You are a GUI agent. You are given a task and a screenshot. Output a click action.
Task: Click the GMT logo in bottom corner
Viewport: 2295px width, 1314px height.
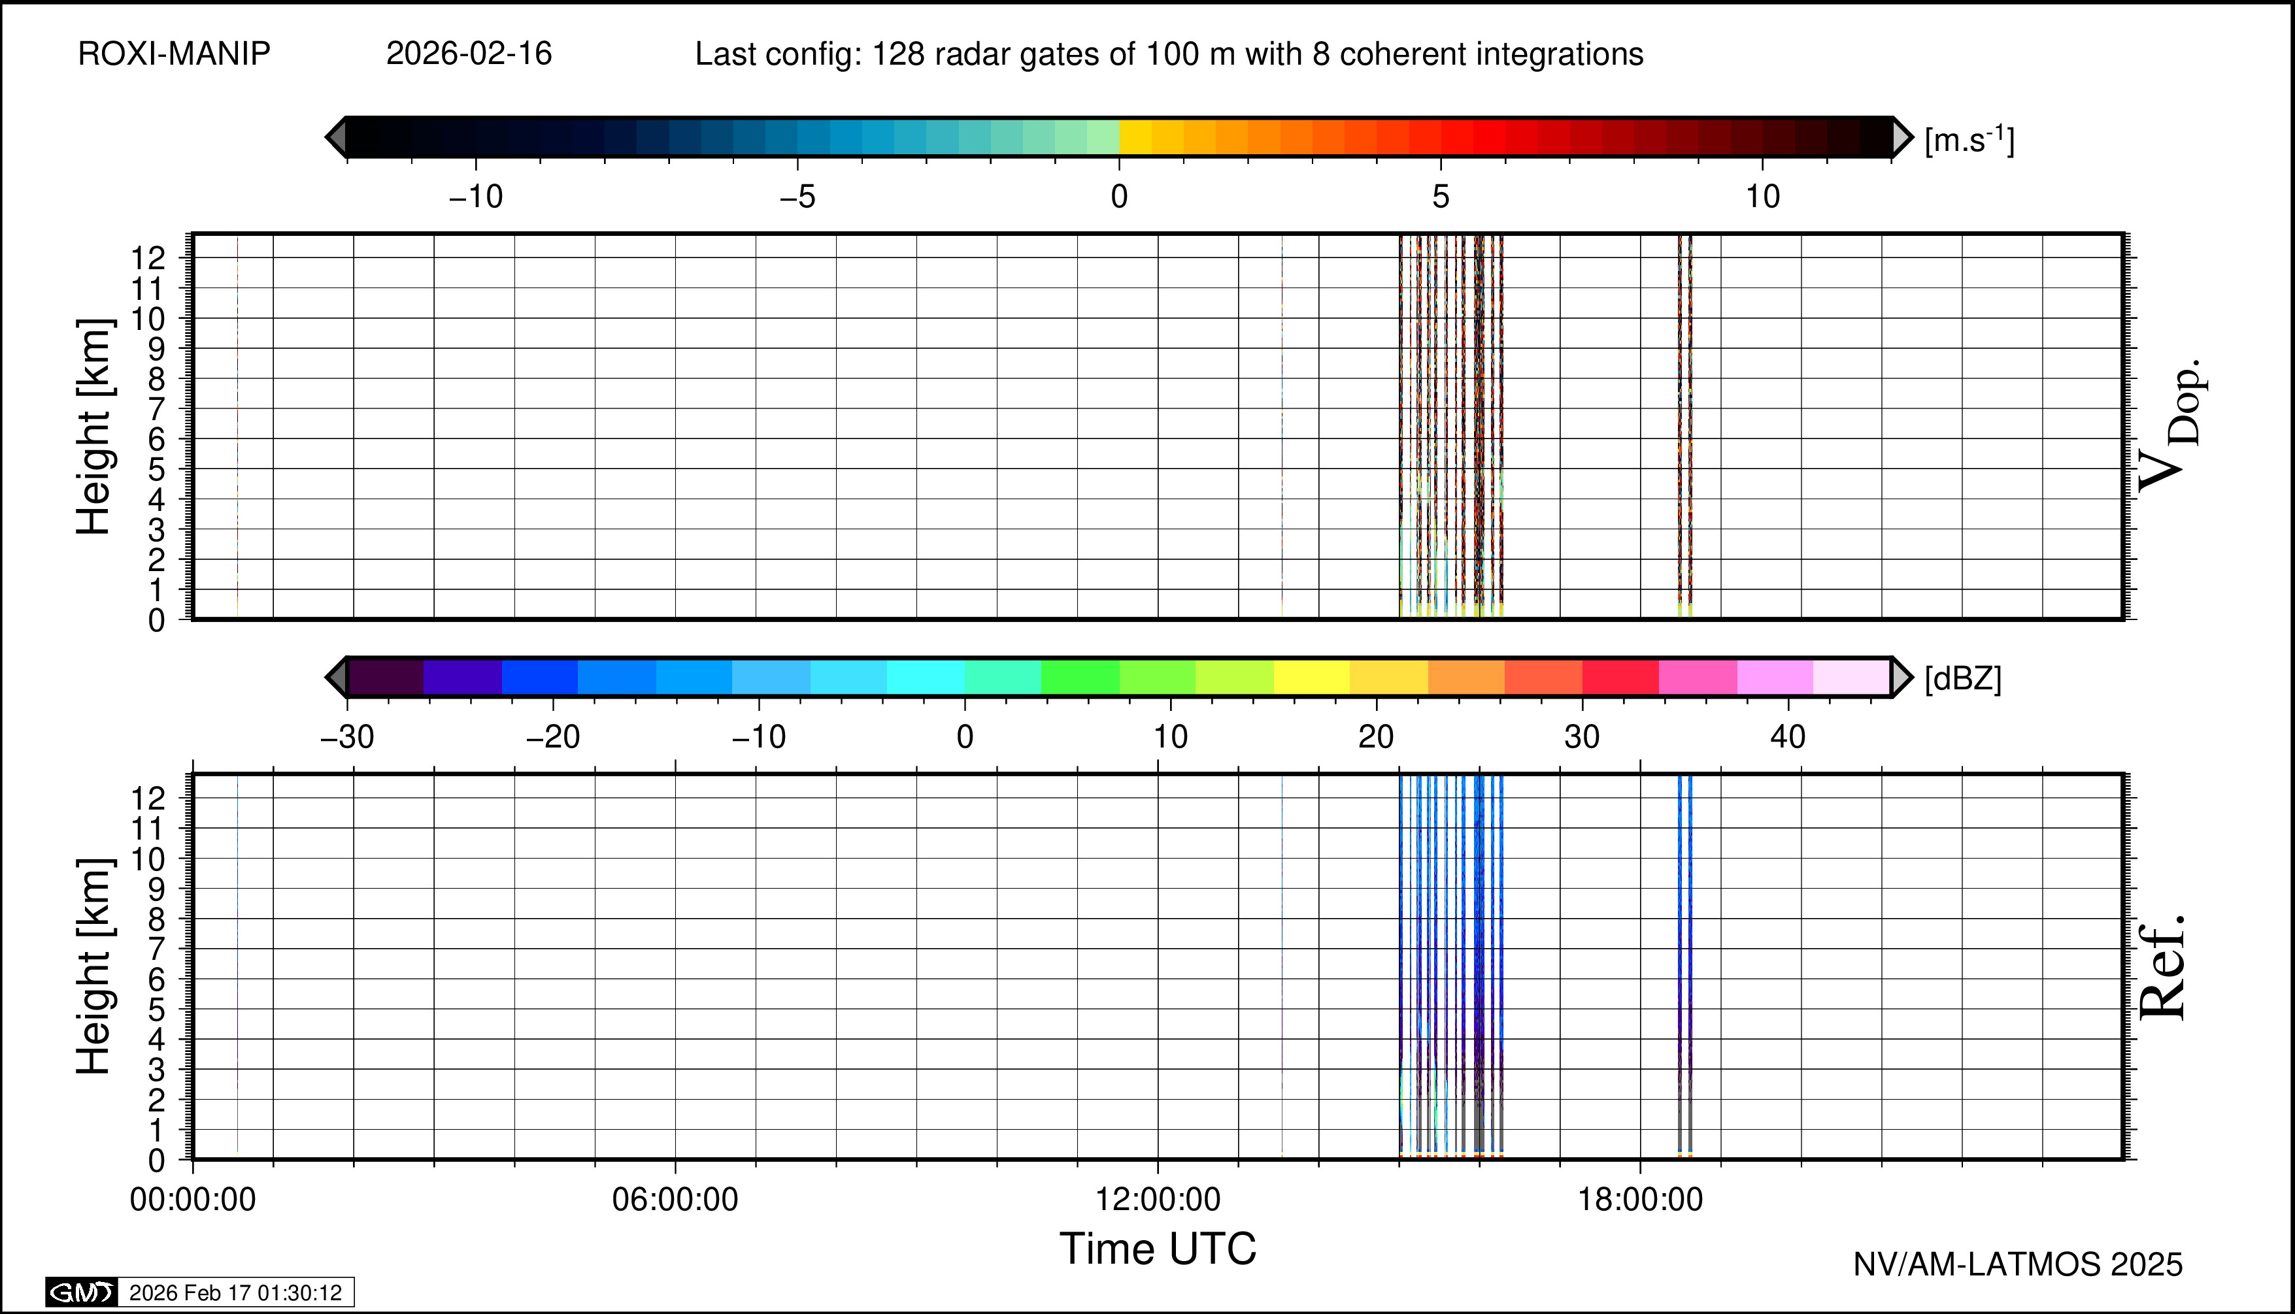point(81,1292)
